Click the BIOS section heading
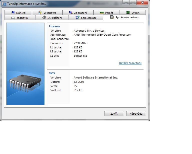Viewport: 192px width, 154px height. tap(52, 73)
